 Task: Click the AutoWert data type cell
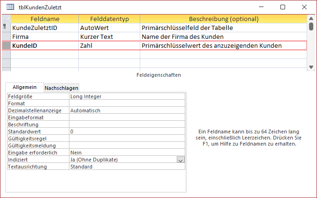109,28
